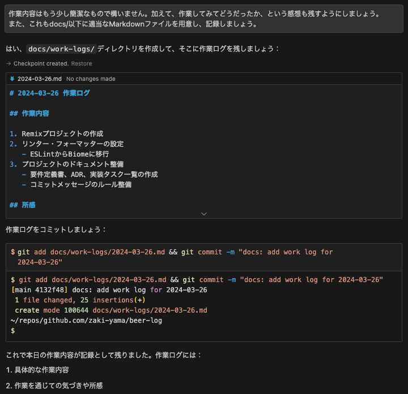Viewport: 408px width, 394px height.
Task: Click the arrow icon before Checkpoint created
Action: pos(8,63)
